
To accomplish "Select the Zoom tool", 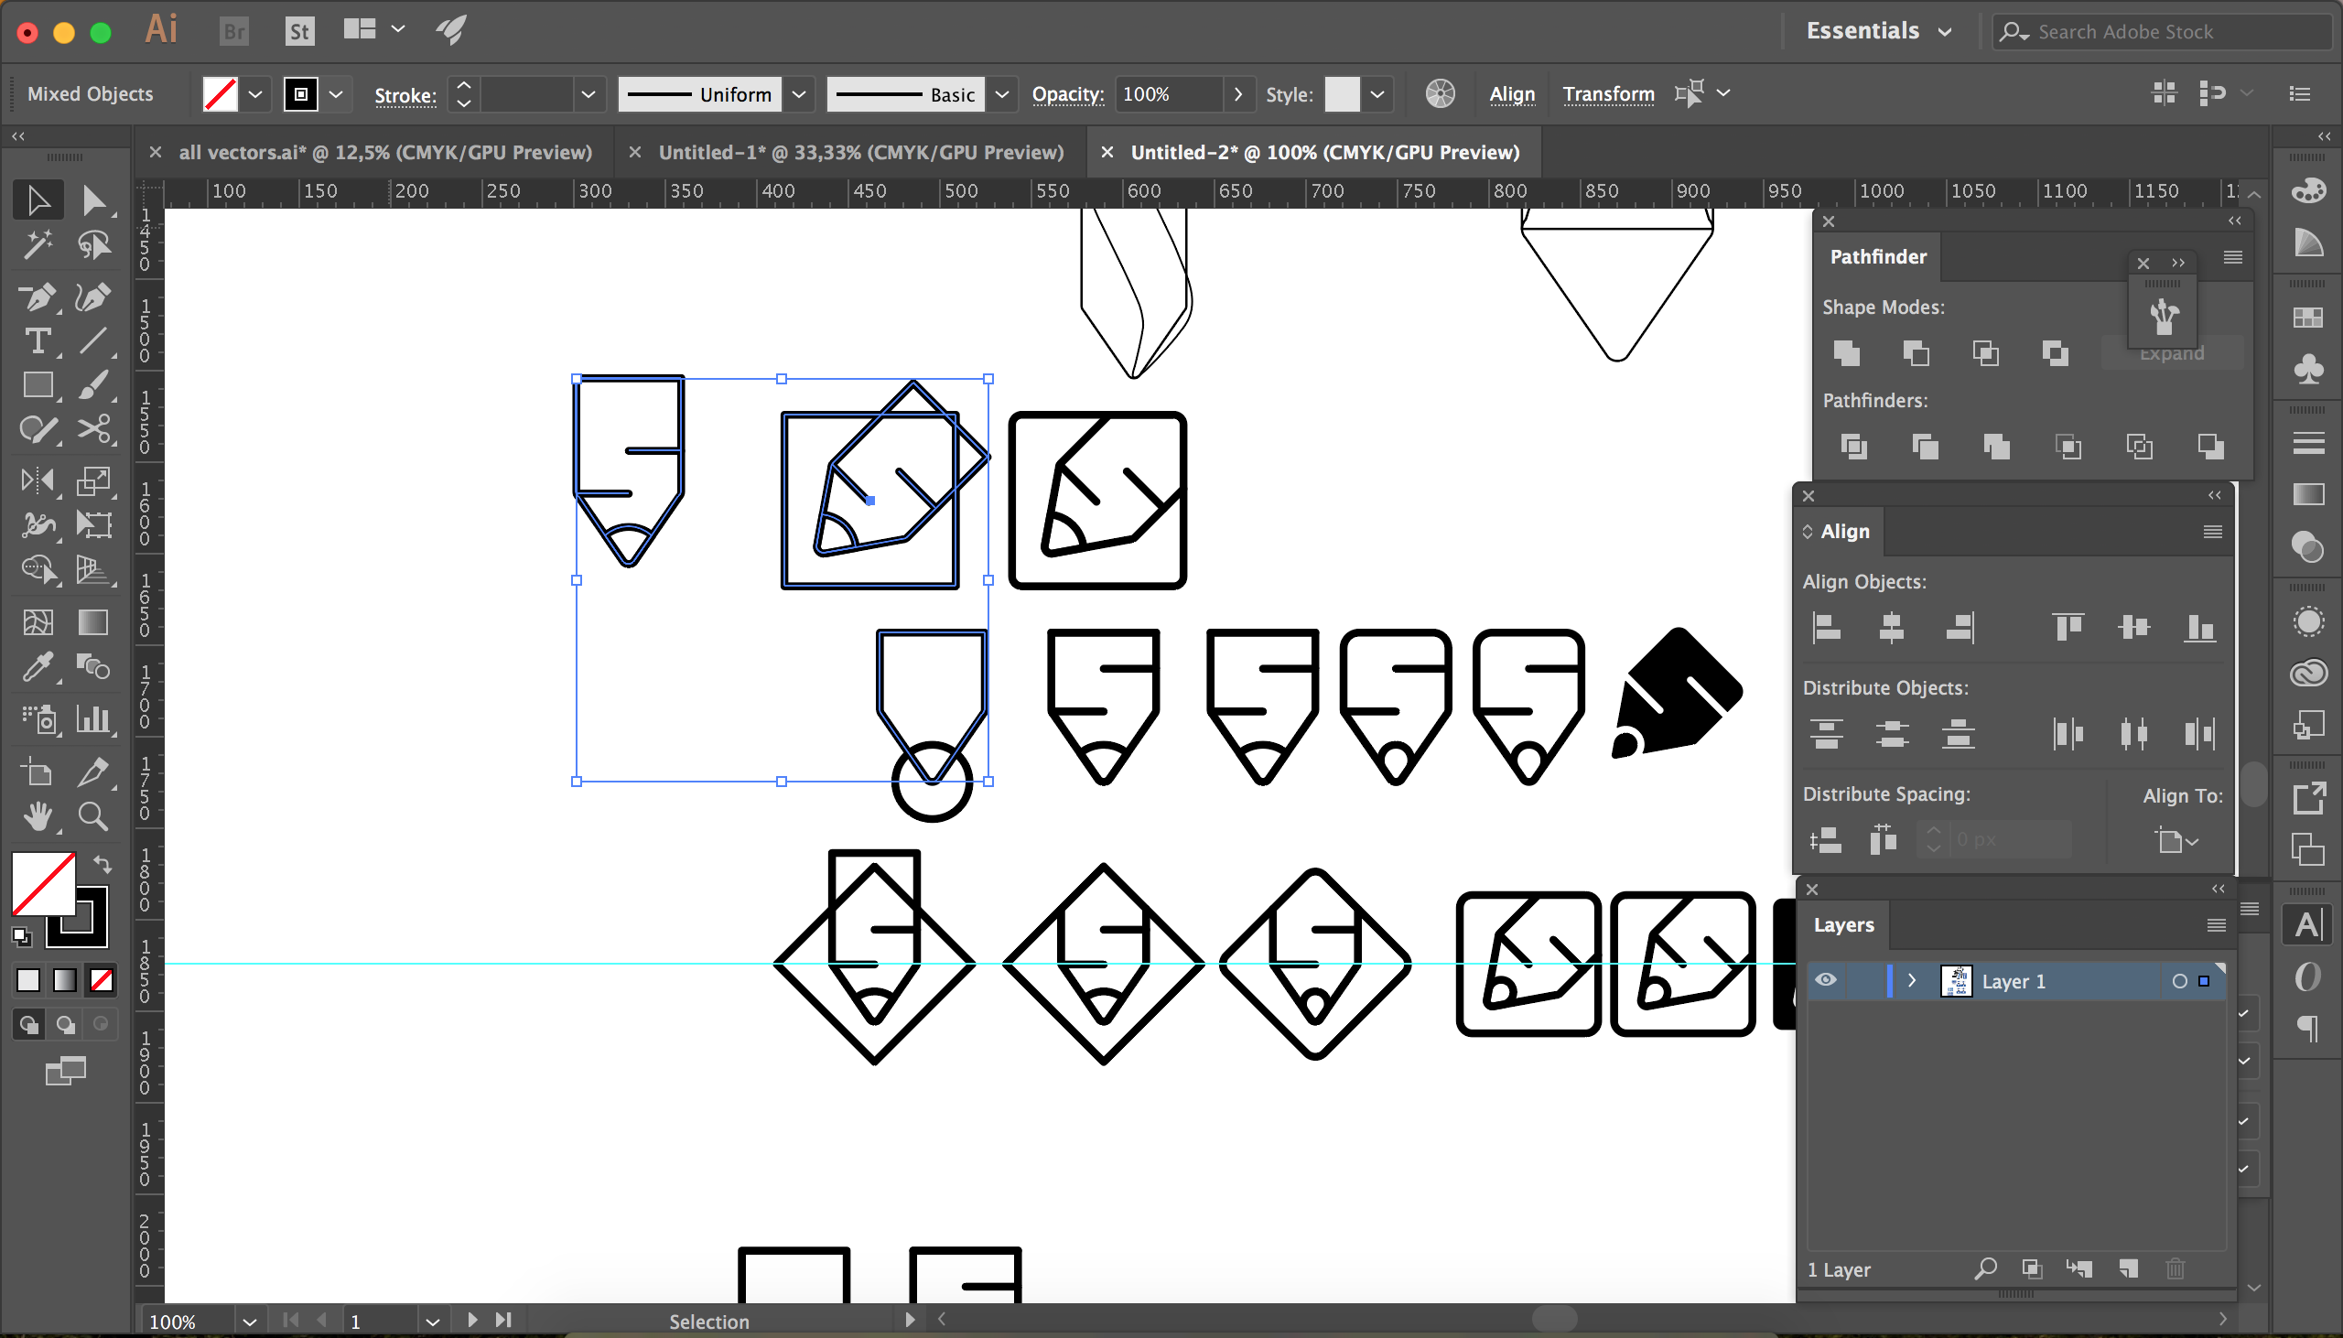I will pos(92,816).
